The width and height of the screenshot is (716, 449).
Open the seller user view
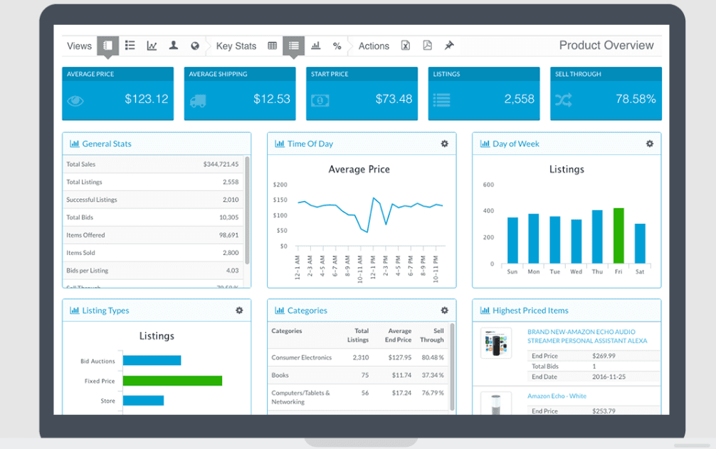tap(174, 45)
